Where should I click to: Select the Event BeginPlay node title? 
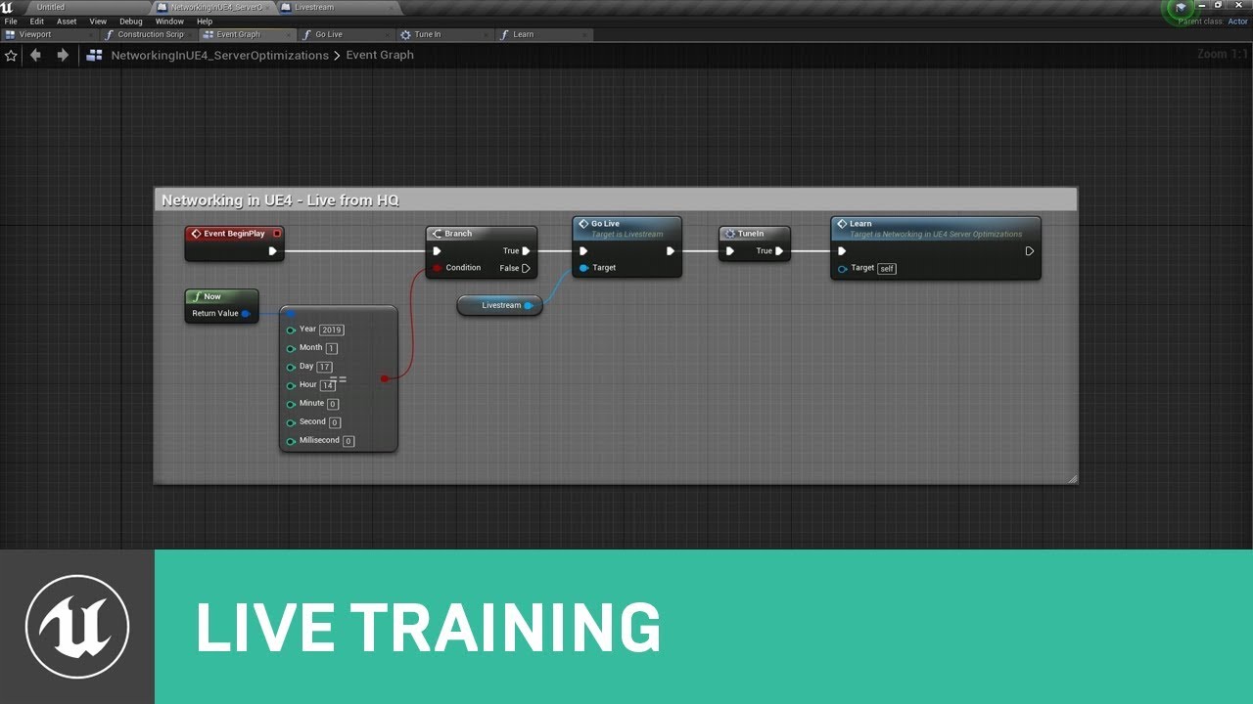[234, 234]
